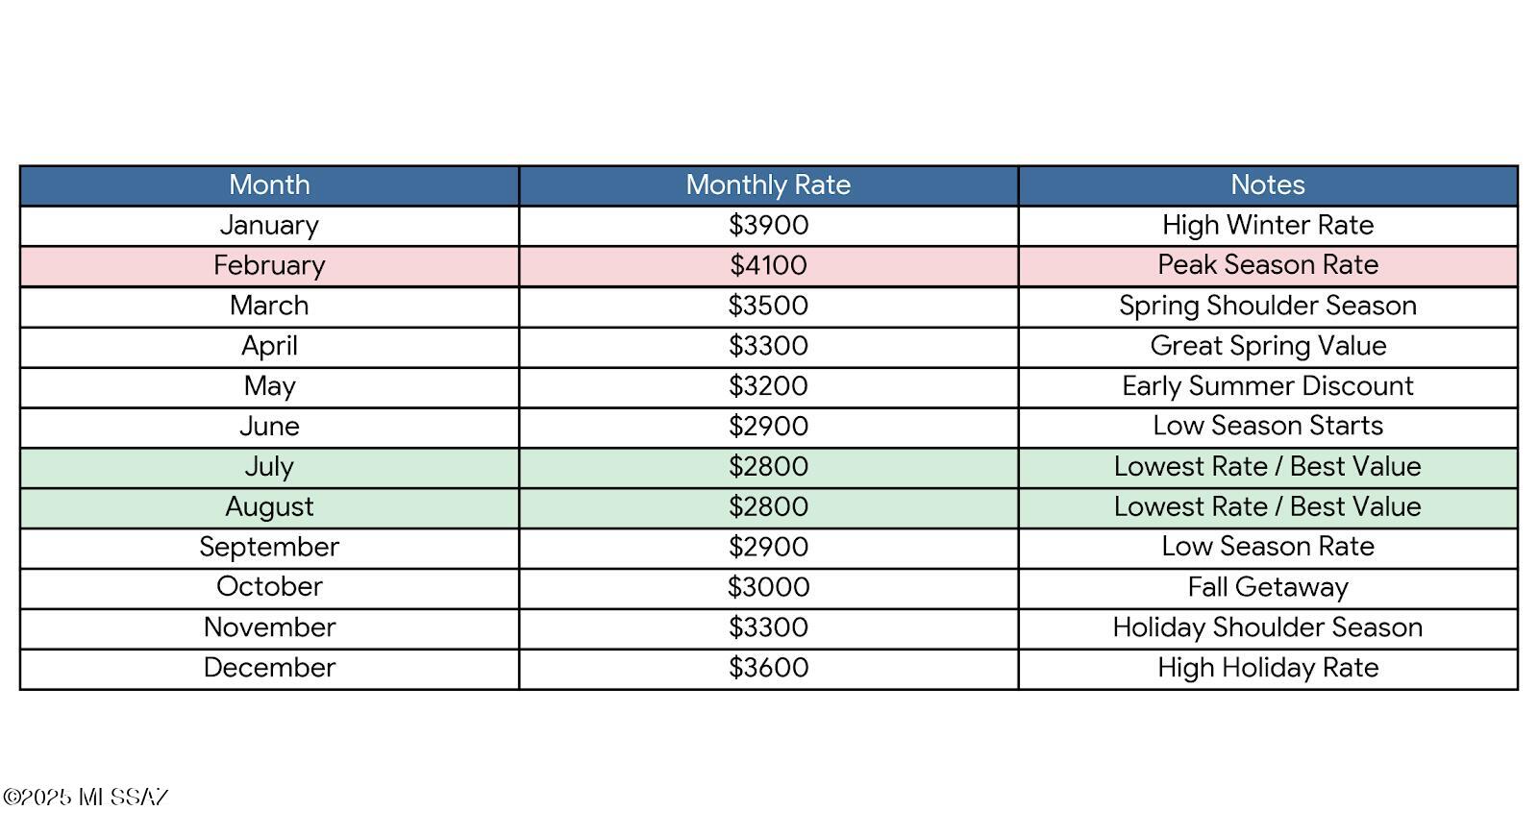
Task: Select the Low Season Starts note
Action: tap(1268, 427)
